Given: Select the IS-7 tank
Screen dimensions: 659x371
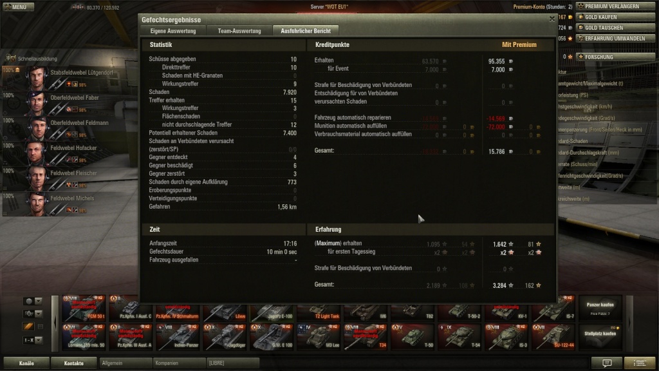Looking at the screenshot, I should [x=554, y=308].
